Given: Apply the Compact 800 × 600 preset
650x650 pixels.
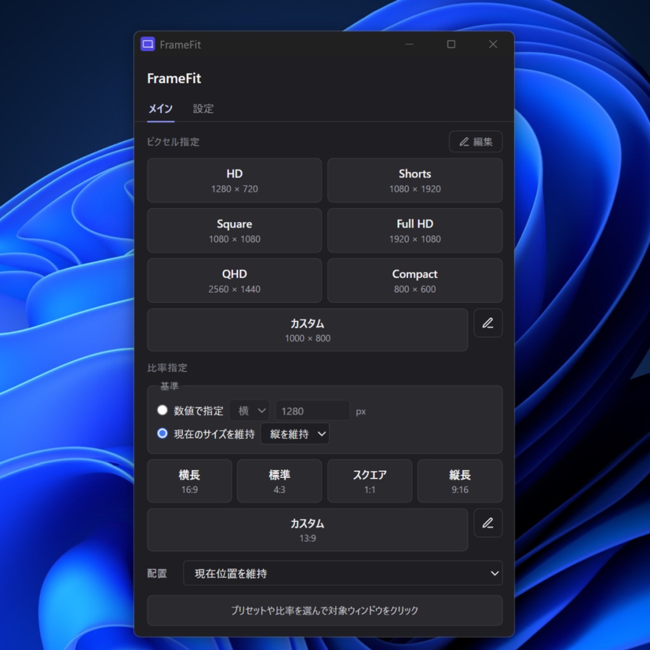Looking at the screenshot, I should point(415,281).
